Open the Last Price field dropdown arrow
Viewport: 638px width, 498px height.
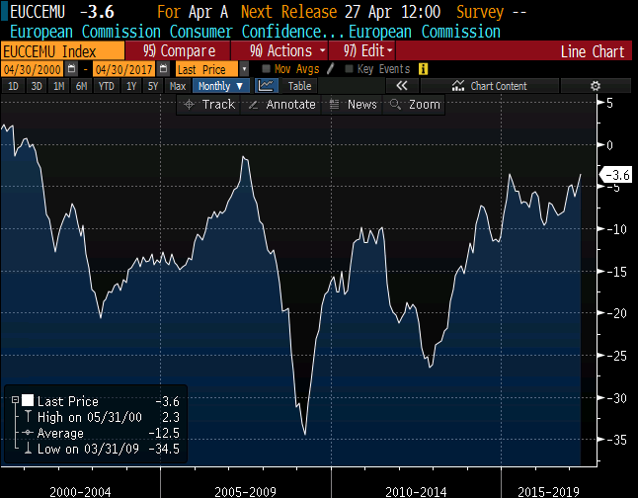point(244,69)
